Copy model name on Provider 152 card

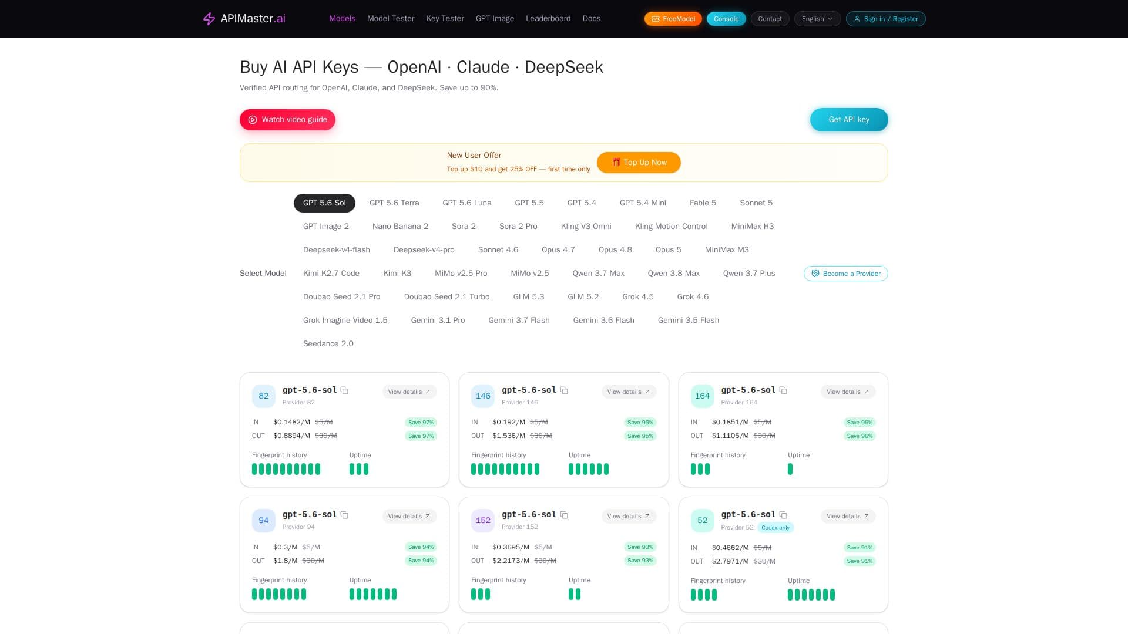tap(564, 515)
